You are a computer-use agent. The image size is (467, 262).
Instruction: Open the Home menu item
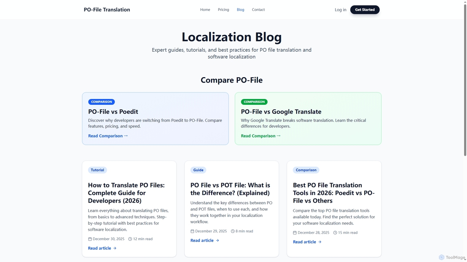coord(205,10)
